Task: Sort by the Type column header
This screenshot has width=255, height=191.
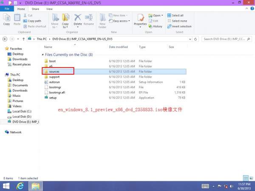Action: point(142,47)
